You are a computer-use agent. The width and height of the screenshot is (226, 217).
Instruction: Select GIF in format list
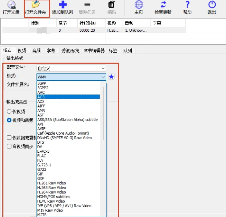click(68, 174)
